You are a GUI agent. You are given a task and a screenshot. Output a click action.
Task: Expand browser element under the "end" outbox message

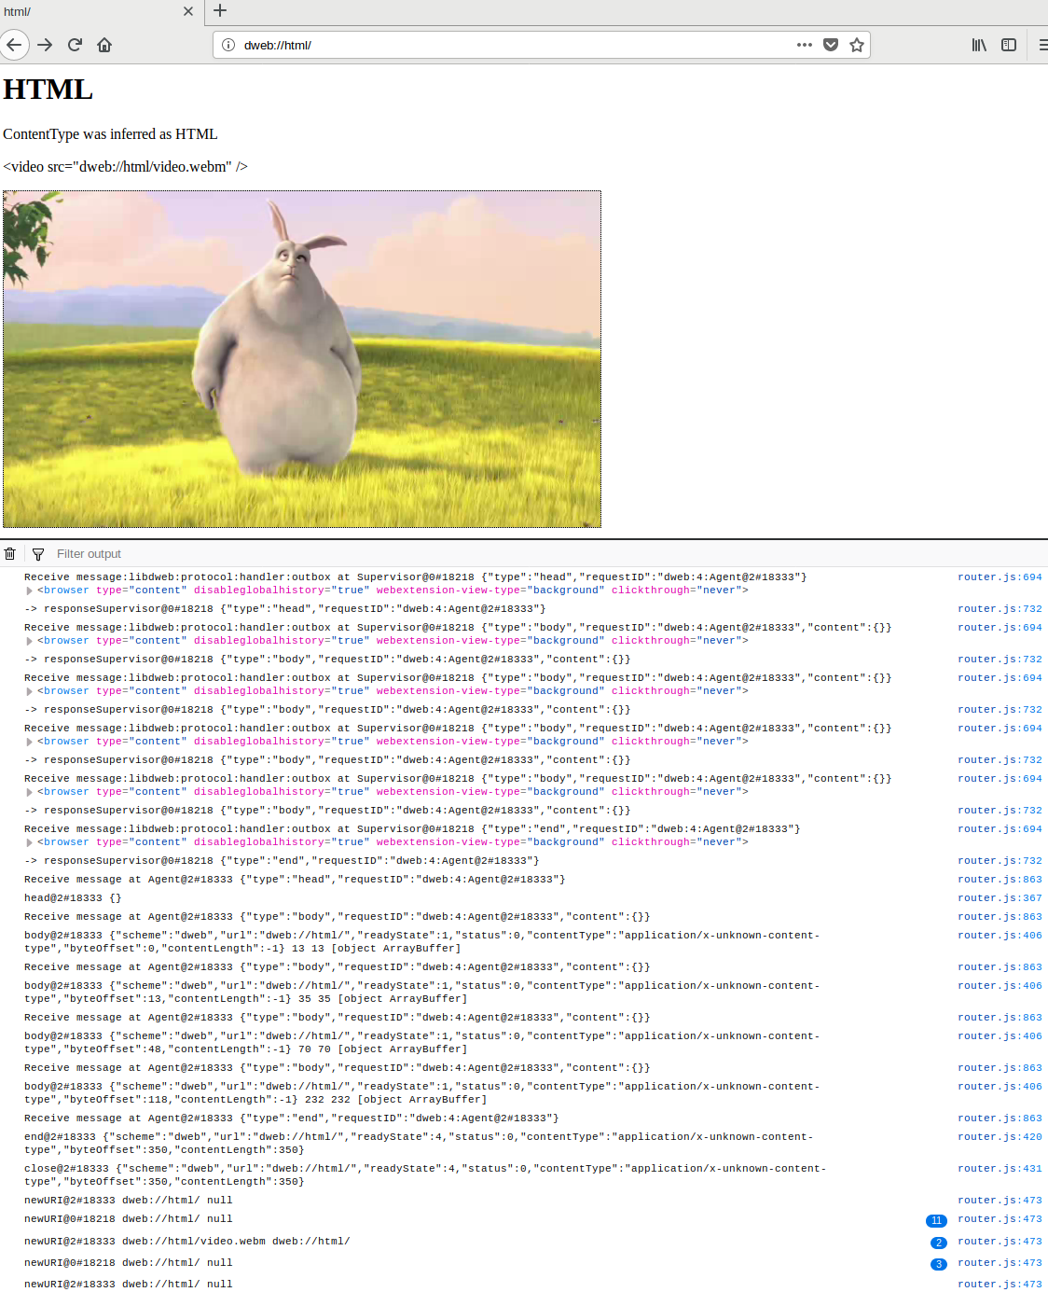tap(29, 842)
